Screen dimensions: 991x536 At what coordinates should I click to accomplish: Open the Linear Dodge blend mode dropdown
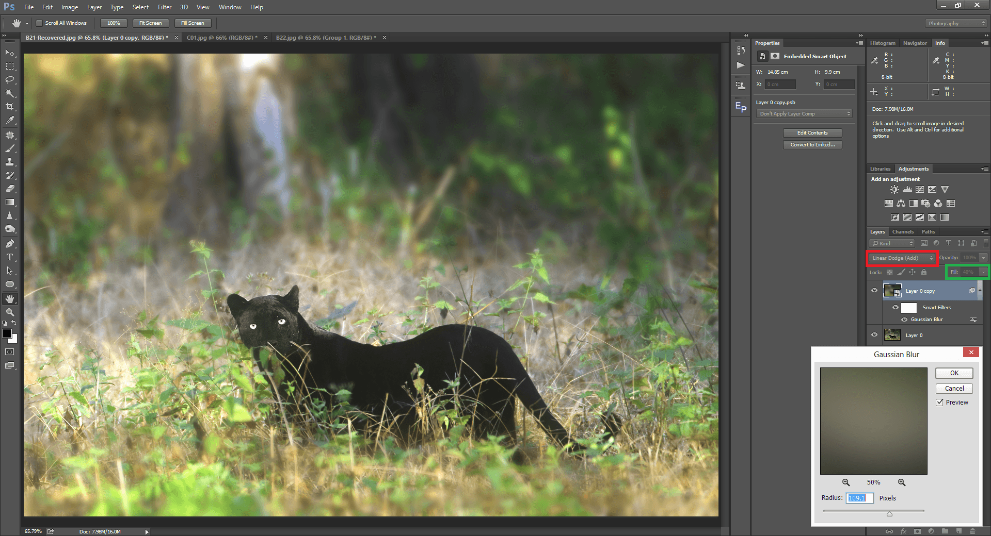902,258
